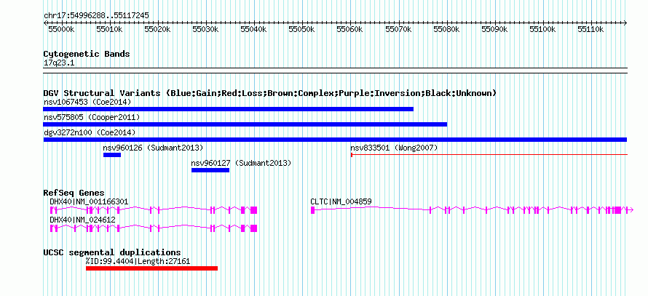The height and width of the screenshot is (296, 648).
Task: Click the nsv960127 (Sudmant2013) blue bar
Action: point(210,170)
